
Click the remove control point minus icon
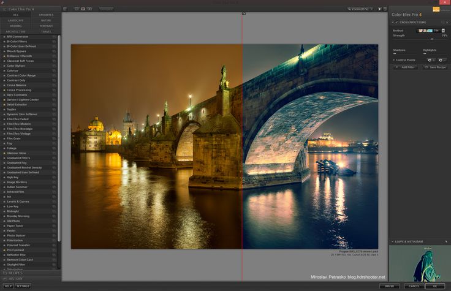click(x=442, y=59)
